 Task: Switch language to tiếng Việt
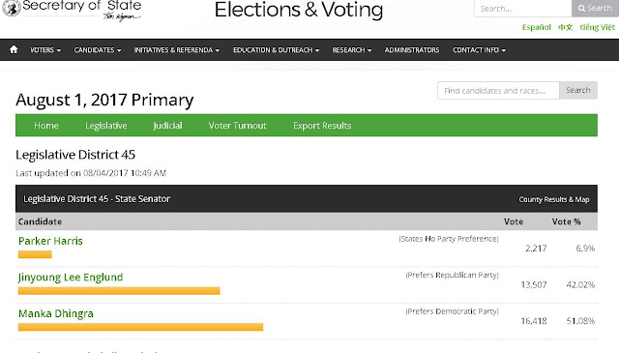coord(597,27)
